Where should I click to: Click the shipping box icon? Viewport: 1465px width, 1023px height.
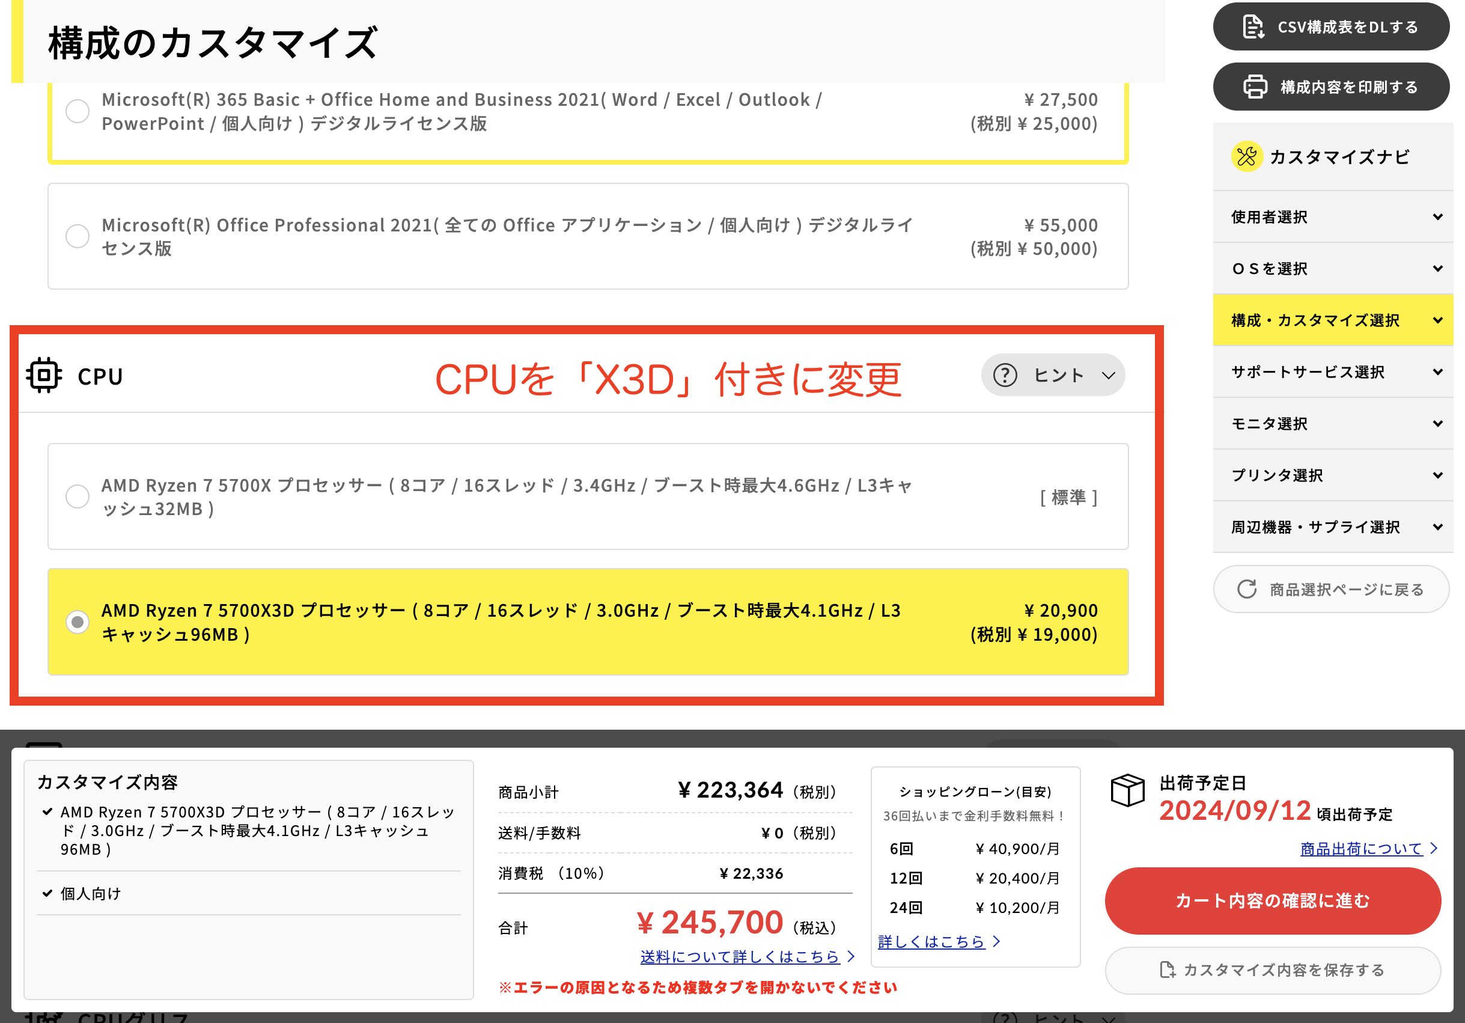pyautogui.click(x=1127, y=790)
